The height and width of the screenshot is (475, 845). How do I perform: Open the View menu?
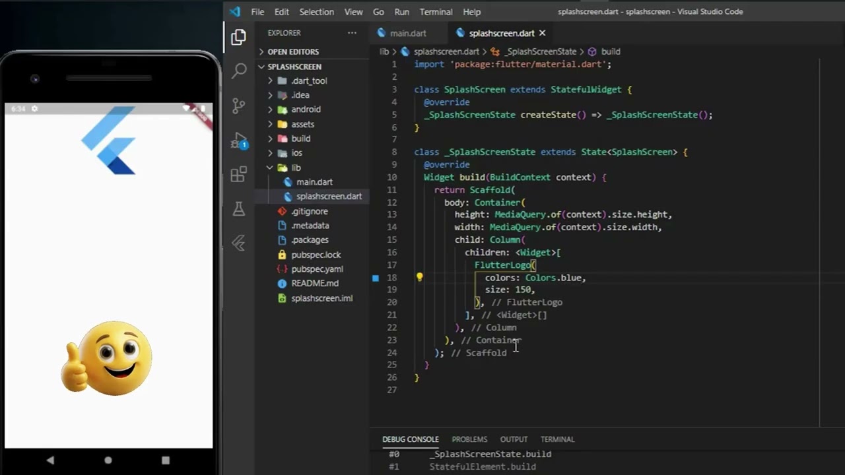tap(353, 12)
